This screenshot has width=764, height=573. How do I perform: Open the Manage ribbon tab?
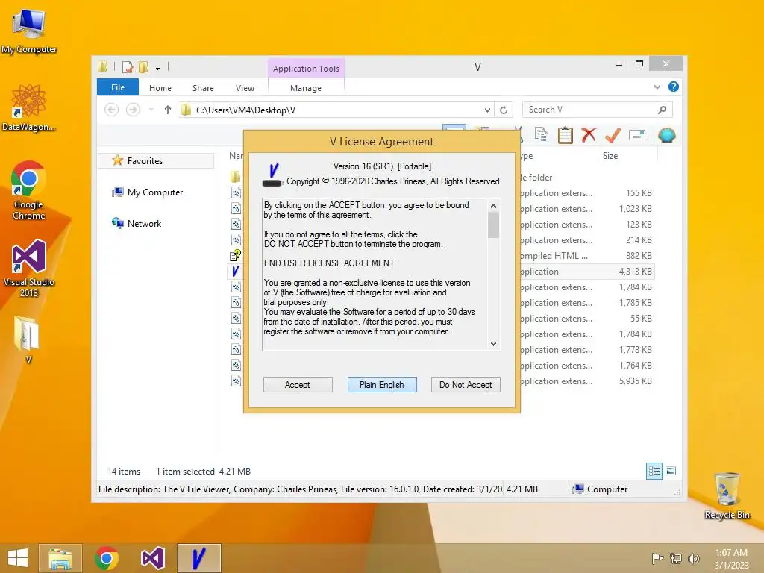tap(305, 88)
